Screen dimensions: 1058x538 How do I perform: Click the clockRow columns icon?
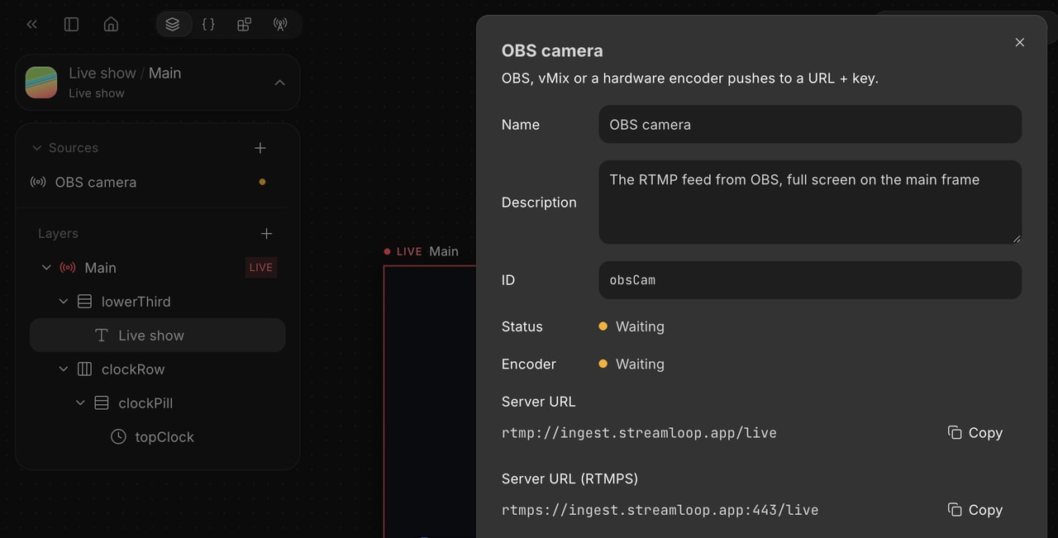click(84, 369)
